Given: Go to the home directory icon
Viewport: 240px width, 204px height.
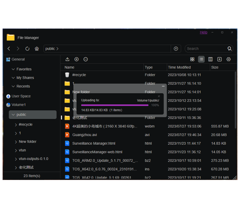Looking at the screenshot, I should click(x=37, y=49).
